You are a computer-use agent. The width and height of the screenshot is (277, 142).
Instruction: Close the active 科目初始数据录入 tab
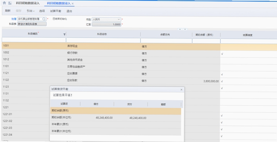pyautogui.click(x=73, y=3)
